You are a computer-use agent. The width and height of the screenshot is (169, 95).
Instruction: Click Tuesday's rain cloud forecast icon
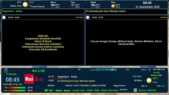point(73,6)
